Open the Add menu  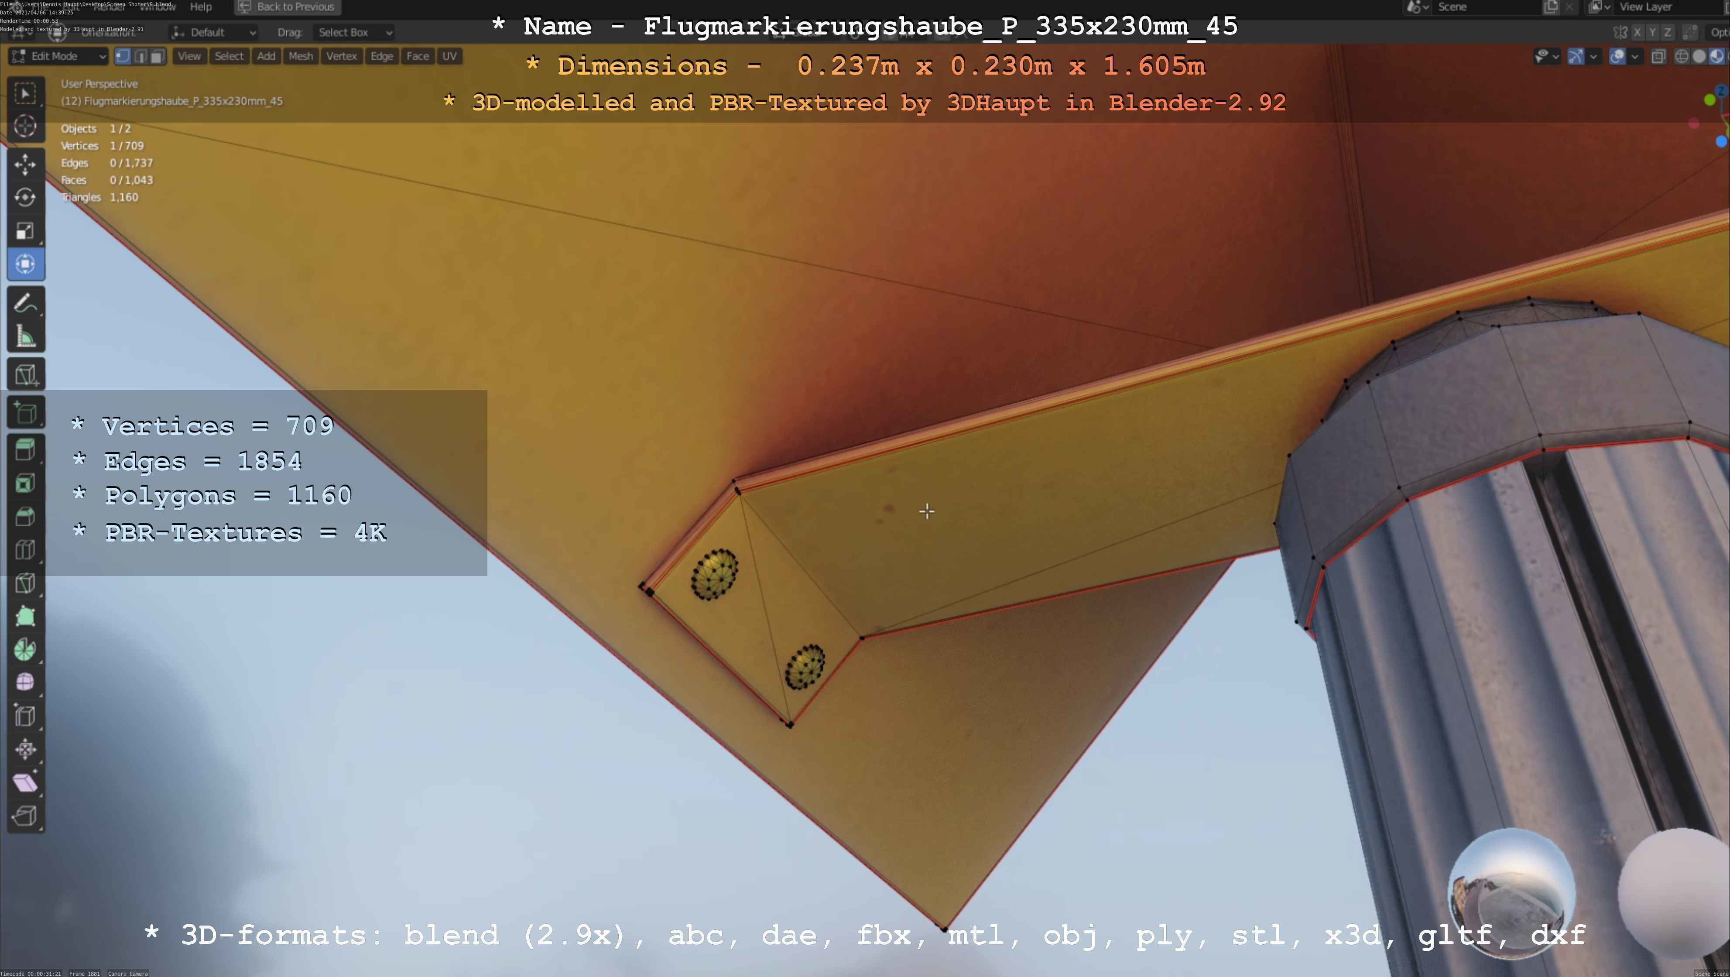pos(267,56)
